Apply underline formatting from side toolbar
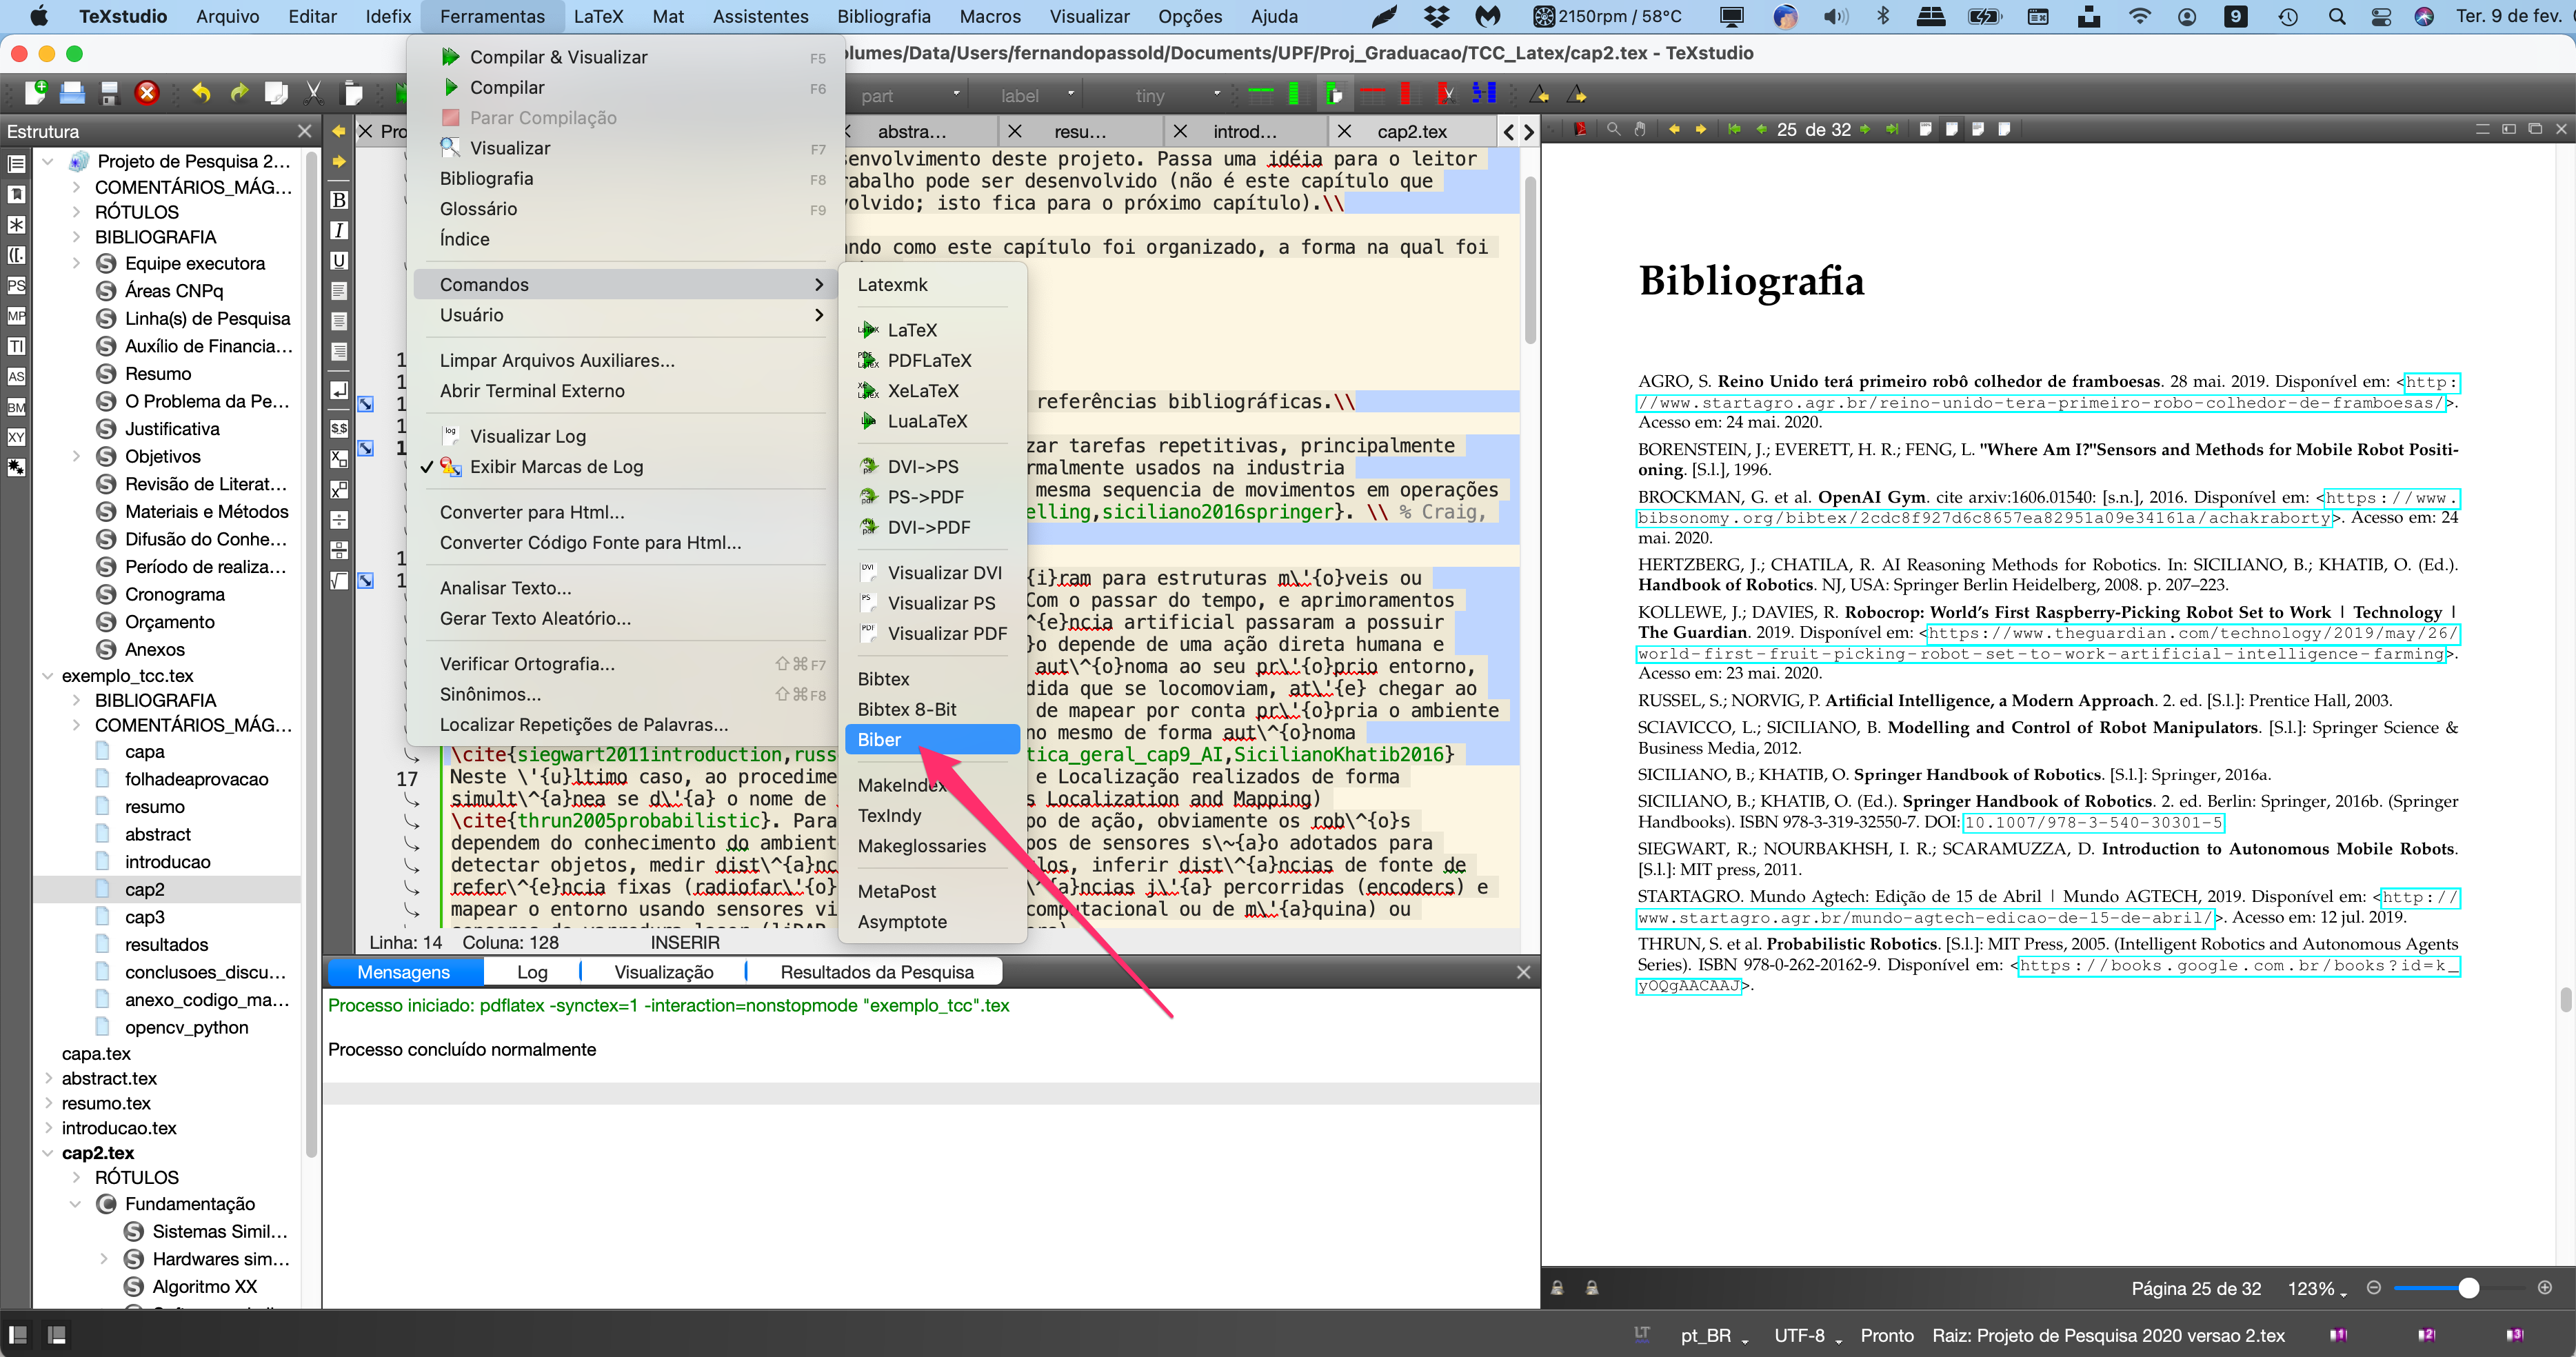 coord(339,261)
